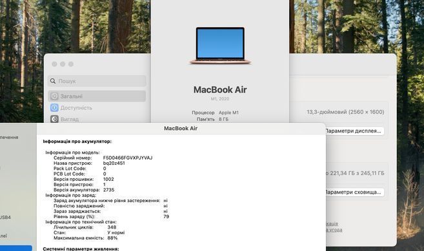424x251 pixels.
Task: Click heading 'Інформація про акумулятор:'
Action: tap(77, 142)
